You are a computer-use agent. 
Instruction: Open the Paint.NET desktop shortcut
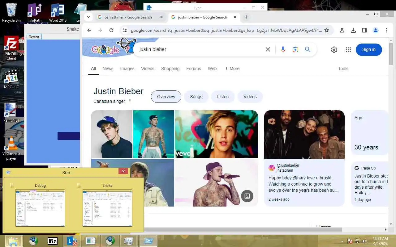coord(11,112)
